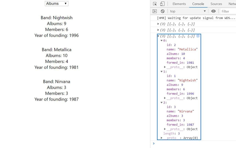
Task: Clear the console with the ban icon
Action: pos(163,11)
